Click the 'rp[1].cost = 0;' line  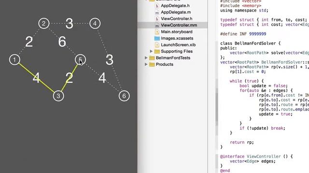[x=248, y=72]
